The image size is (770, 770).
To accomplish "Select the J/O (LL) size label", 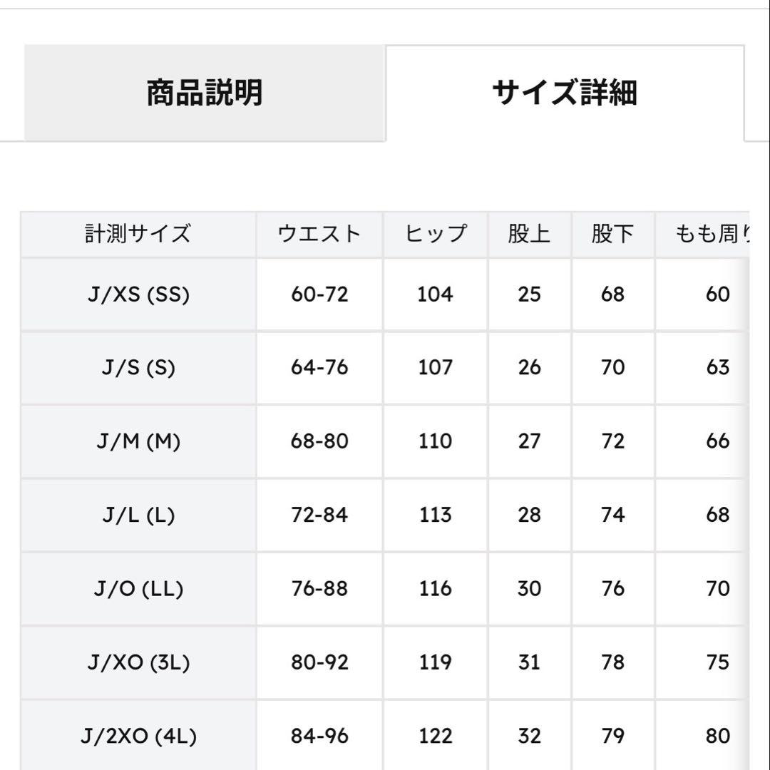I will [138, 589].
